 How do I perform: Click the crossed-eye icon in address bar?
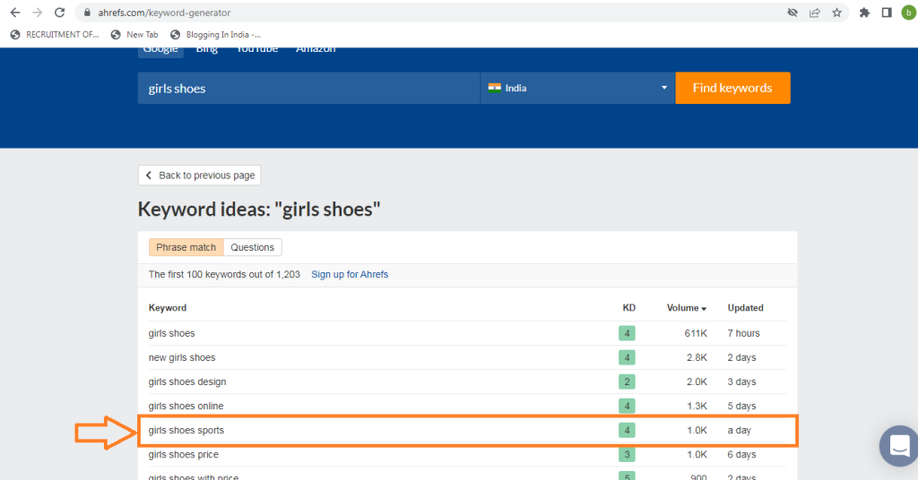pos(792,13)
